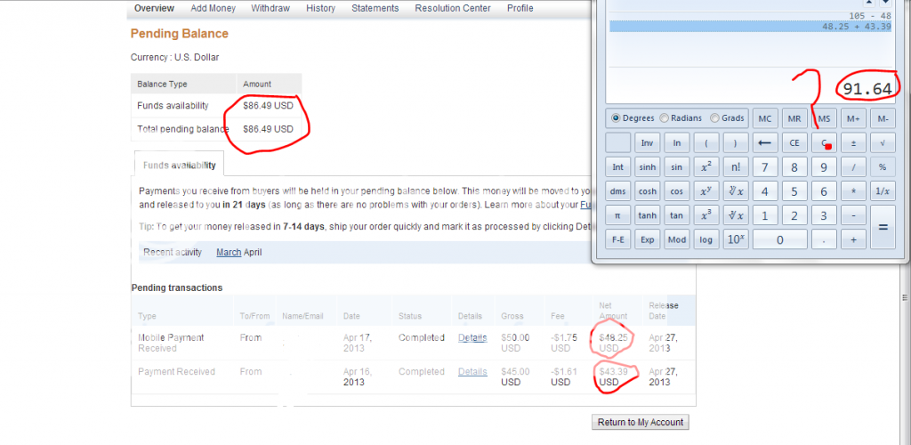Click the plus-minus sign toggle button
The height and width of the screenshot is (445, 911).
852,142
